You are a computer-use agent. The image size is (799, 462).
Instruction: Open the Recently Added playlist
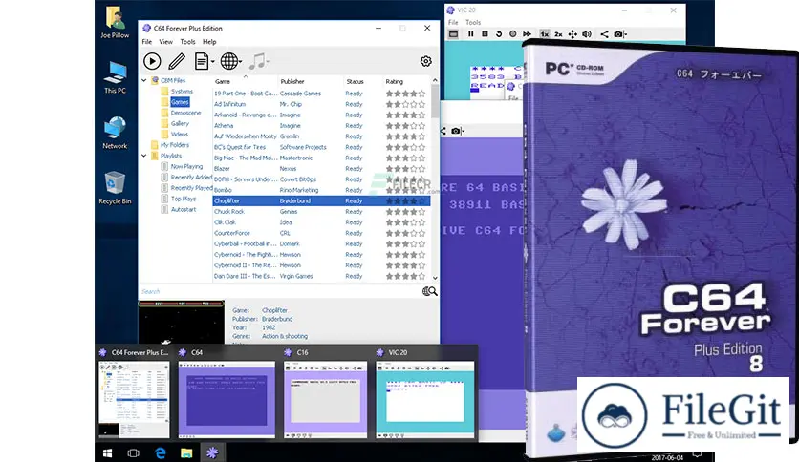(191, 177)
